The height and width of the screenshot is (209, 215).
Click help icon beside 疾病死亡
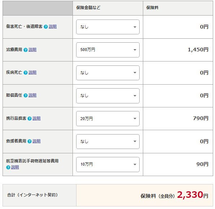coord(26,73)
